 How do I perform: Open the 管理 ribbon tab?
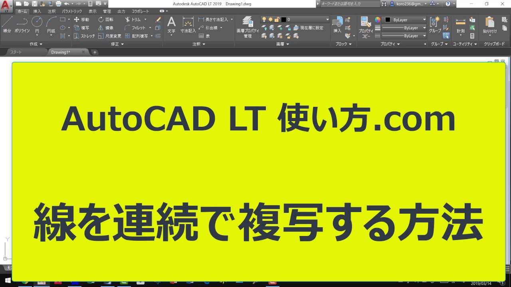pyautogui.click(x=107, y=11)
